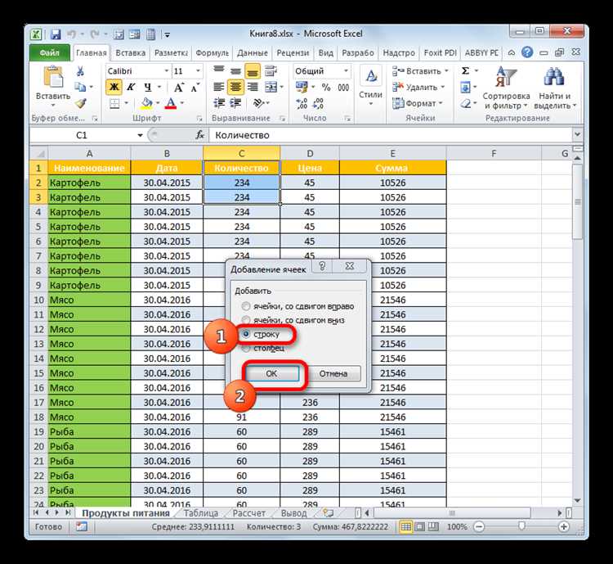The width and height of the screenshot is (613, 564).
Task: Decrease decimal places icon
Action: pos(318,103)
